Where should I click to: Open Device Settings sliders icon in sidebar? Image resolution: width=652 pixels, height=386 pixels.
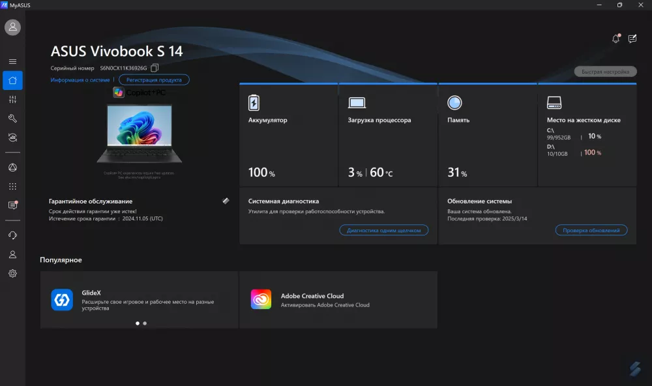coord(12,100)
